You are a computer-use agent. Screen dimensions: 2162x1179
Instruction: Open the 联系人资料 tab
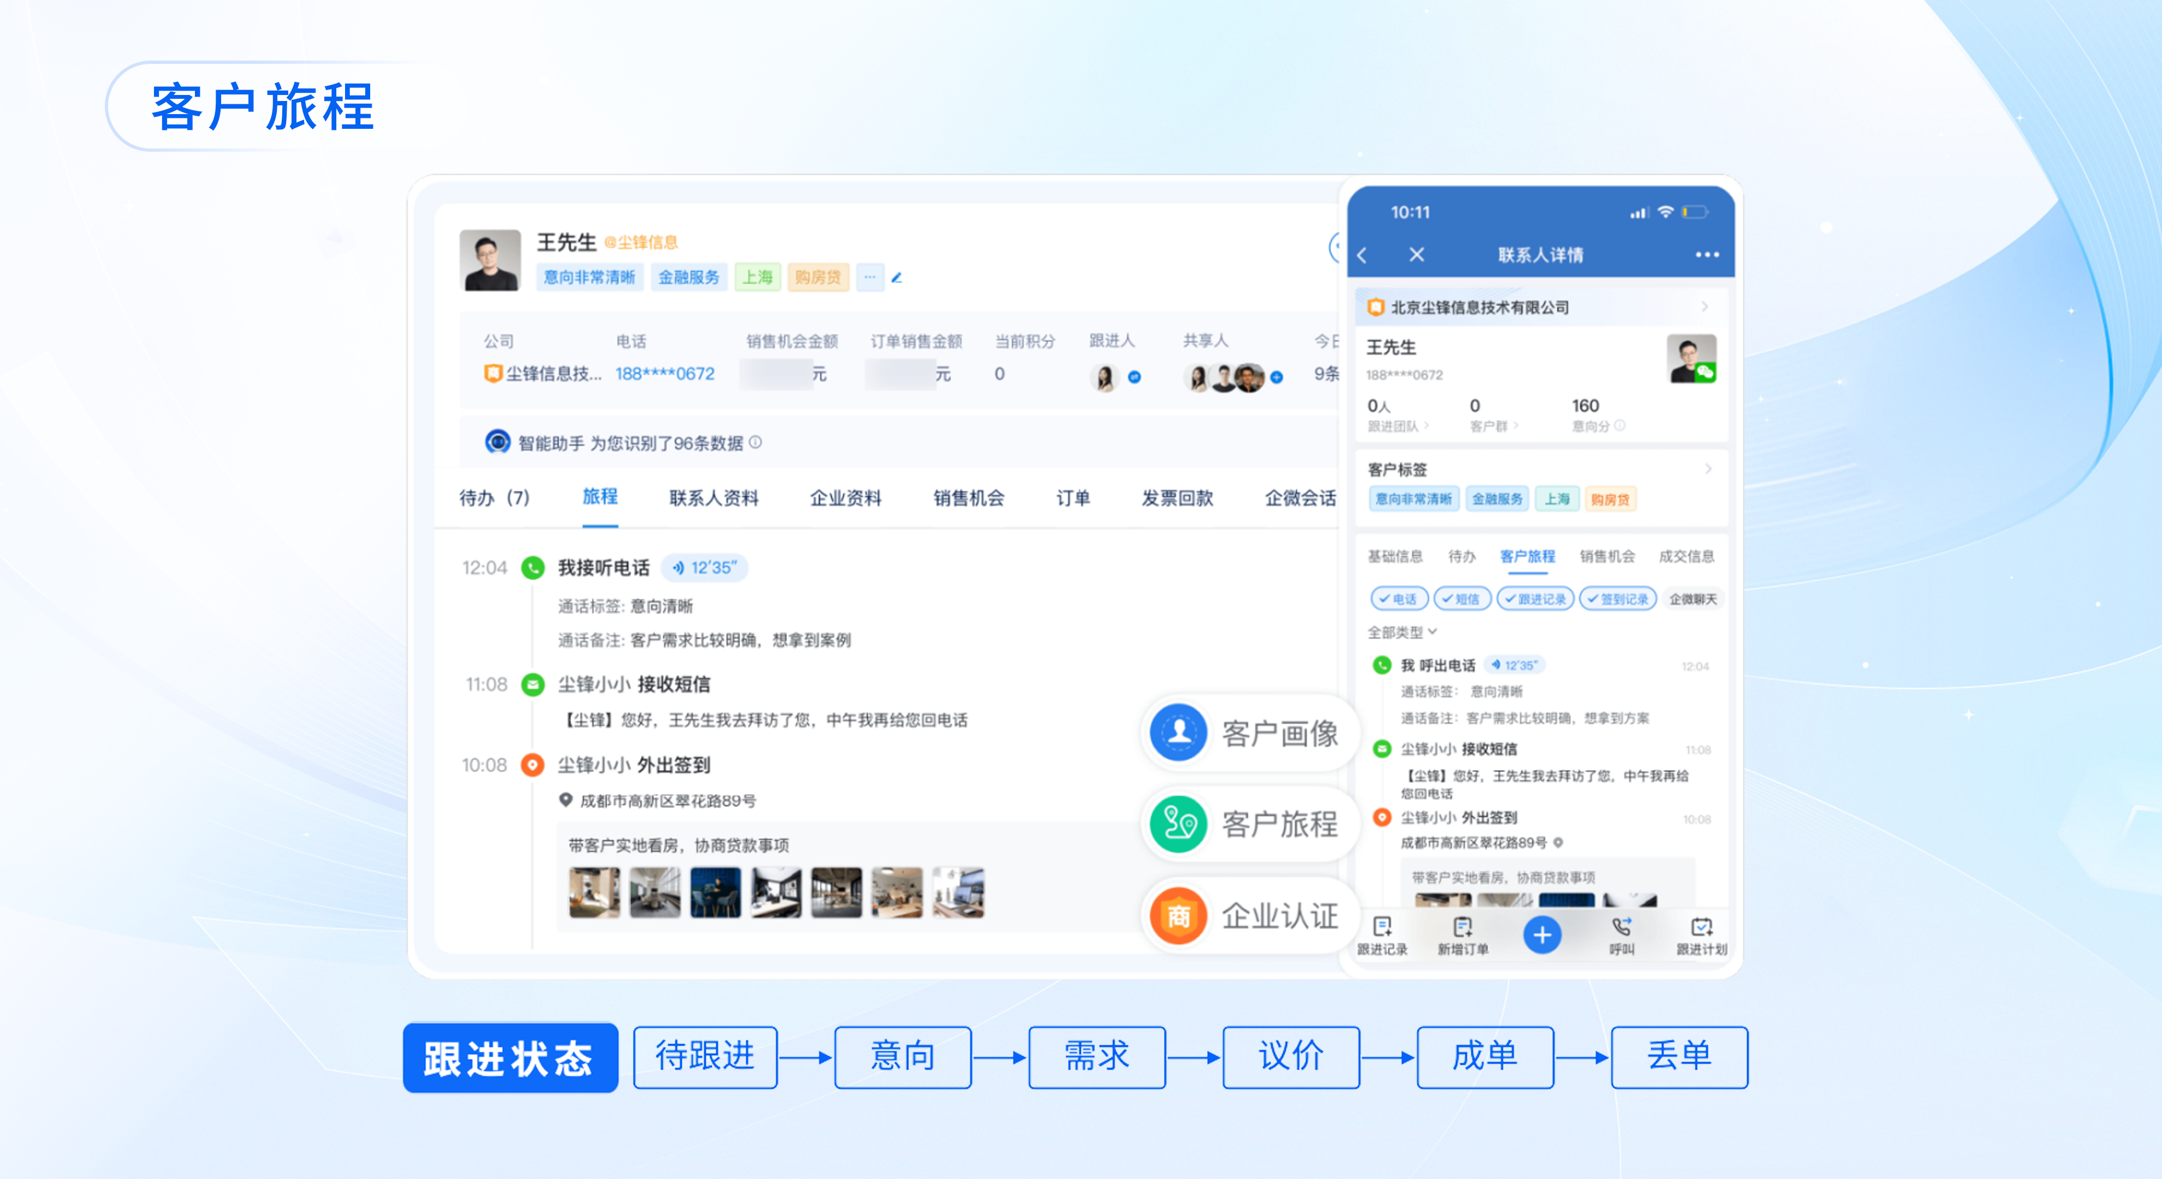pyautogui.click(x=714, y=498)
